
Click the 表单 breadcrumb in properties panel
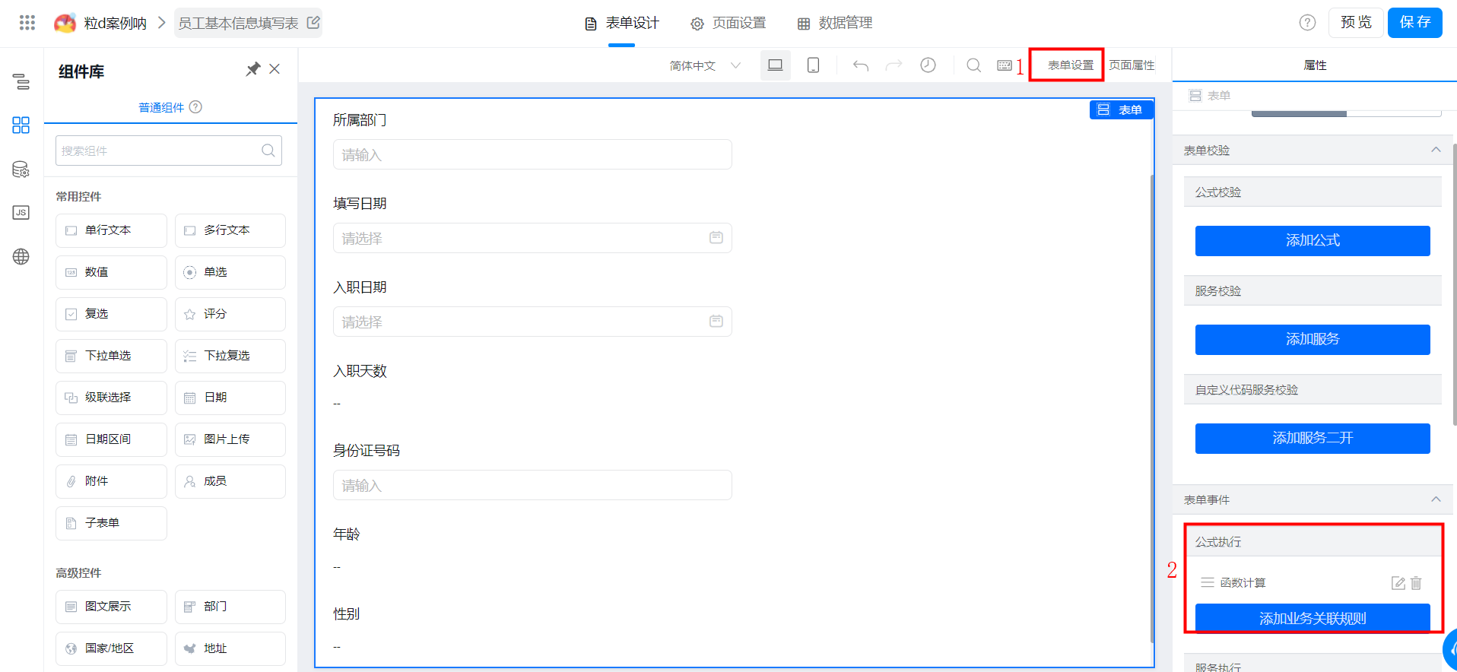click(x=1210, y=96)
